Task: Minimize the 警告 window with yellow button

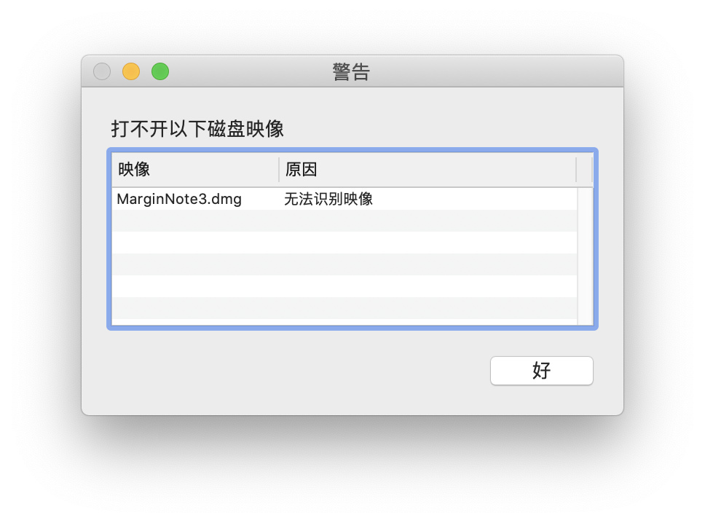Action: click(x=131, y=71)
